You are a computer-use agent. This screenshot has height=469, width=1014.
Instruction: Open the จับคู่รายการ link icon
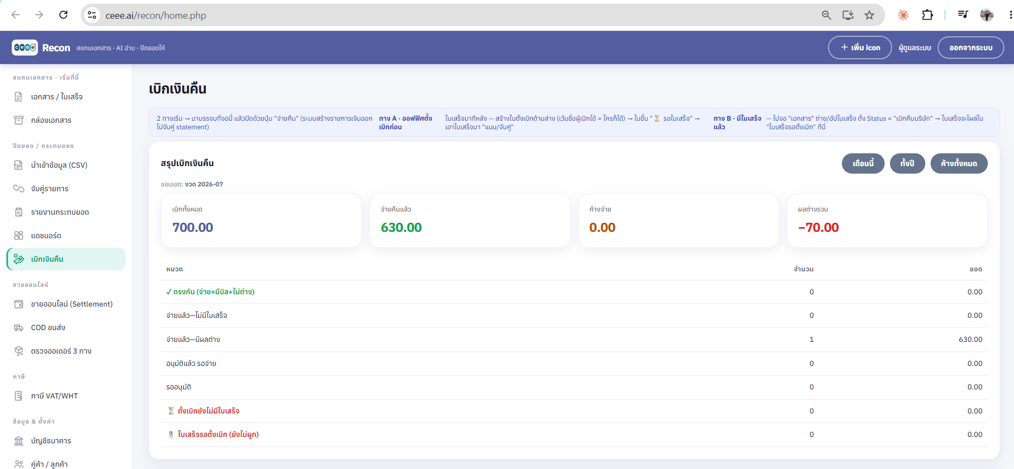tap(19, 189)
